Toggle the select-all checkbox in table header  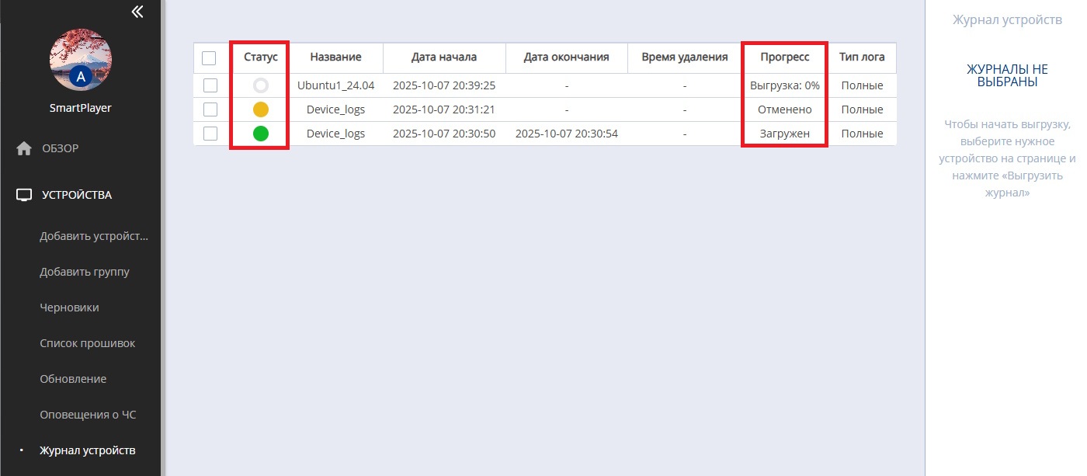(x=209, y=58)
